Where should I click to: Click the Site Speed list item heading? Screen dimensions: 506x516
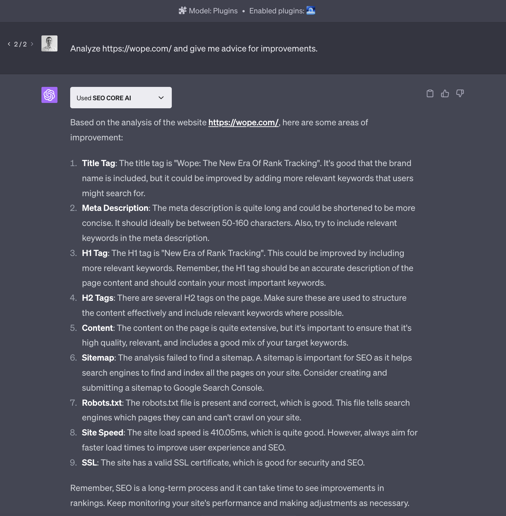point(103,433)
